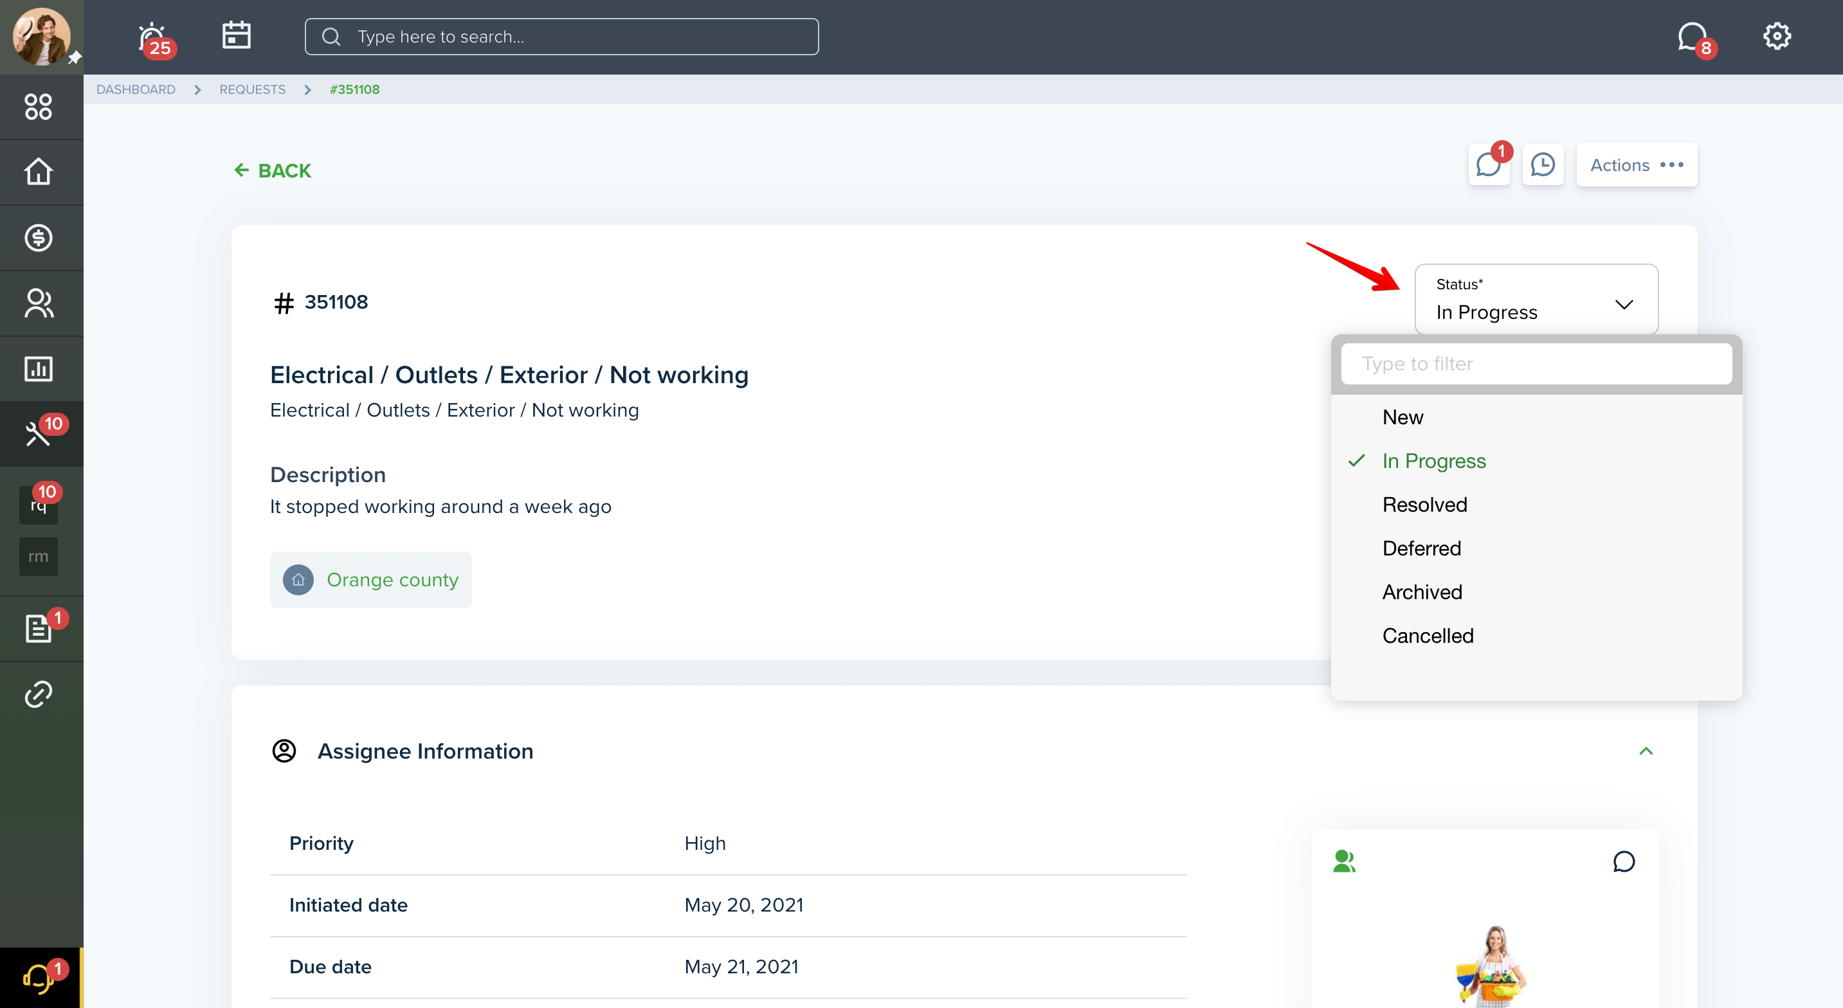Open the apps grid icon in sidebar
This screenshot has width=1843, height=1008.
(x=39, y=107)
